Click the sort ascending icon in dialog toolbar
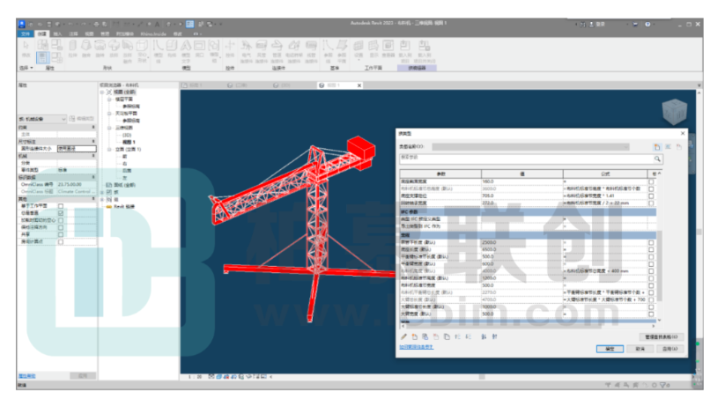 (x=484, y=336)
